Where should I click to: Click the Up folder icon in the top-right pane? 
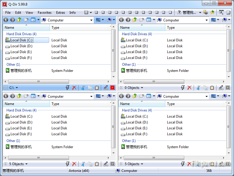[135, 20]
